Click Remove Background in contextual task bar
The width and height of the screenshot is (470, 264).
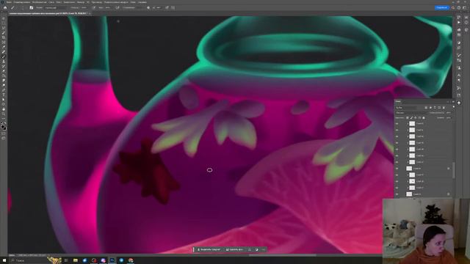pyautogui.click(x=235, y=249)
